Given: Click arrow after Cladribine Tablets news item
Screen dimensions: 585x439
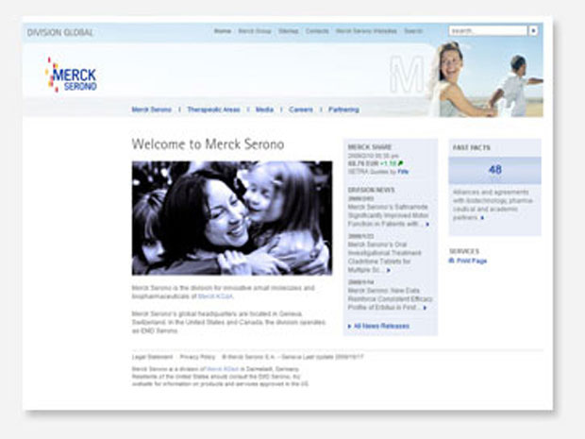Looking at the screenshot, I should (388, 270).
